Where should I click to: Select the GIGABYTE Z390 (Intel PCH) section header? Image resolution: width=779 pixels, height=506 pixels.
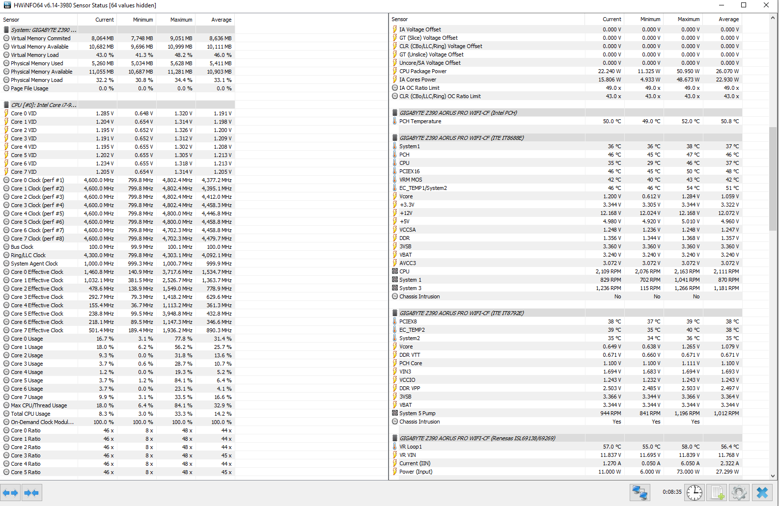coord(565,113)
